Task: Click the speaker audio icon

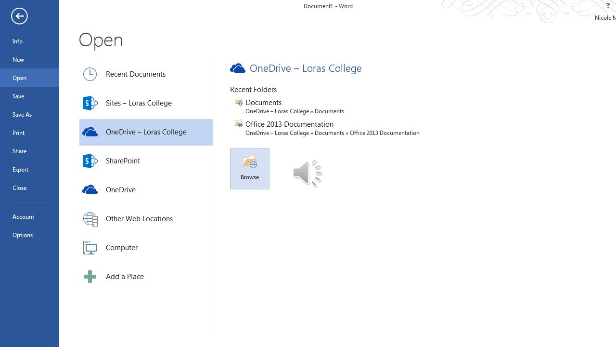Action: 308,173
